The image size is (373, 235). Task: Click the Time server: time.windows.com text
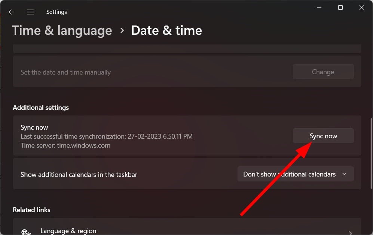[65, 145]
